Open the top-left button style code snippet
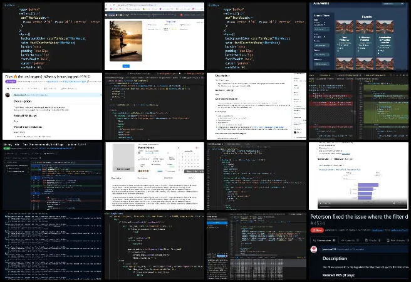 point(51,35)
